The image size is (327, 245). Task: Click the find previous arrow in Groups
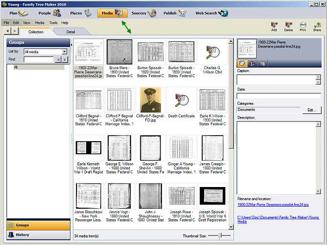pos(58,59)
